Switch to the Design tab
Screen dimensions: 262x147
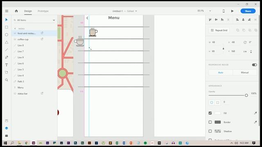point(28,11)
